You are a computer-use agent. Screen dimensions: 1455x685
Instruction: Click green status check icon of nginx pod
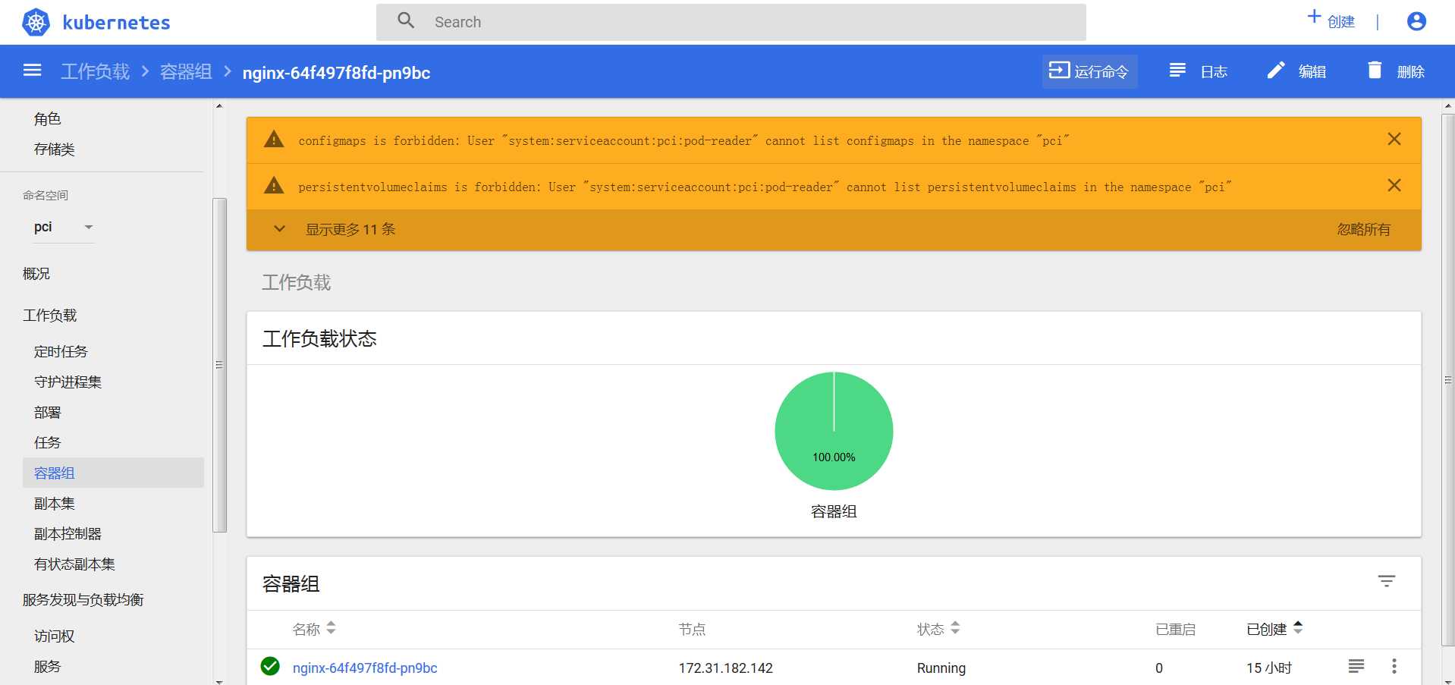point(270,666)
